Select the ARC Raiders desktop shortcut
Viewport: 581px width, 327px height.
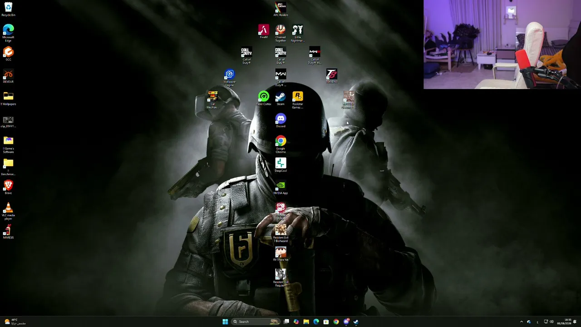pos(281,9)
